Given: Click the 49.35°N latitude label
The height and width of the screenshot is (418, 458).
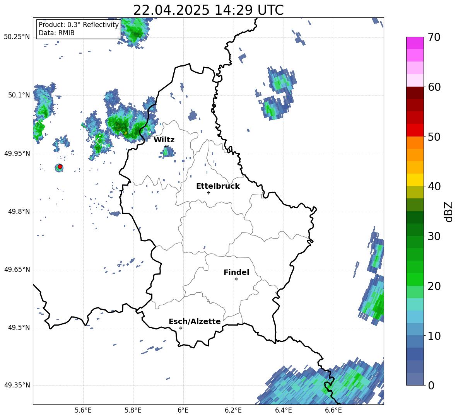Looking at the screenshot, I should point(17,385).
